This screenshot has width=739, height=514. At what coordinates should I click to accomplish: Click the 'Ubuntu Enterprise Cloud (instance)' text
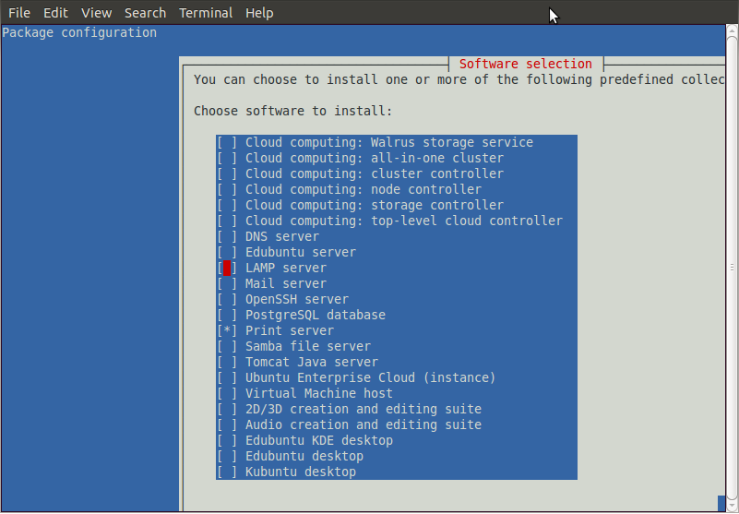(x=371, y=377)
